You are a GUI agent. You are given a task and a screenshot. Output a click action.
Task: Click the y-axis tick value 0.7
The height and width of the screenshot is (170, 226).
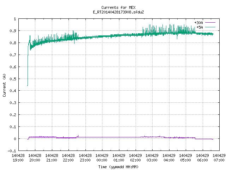13,55
